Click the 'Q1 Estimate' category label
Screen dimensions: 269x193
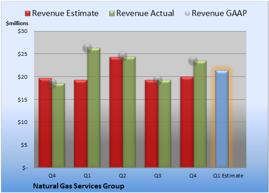pos(228,176)
